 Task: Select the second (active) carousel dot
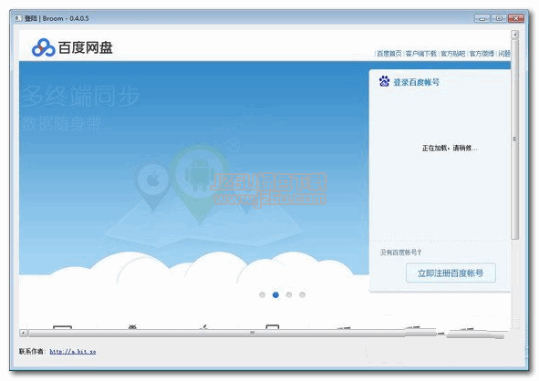coord(275,294)
